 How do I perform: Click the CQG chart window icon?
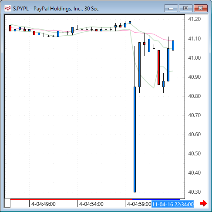[8, 8]
